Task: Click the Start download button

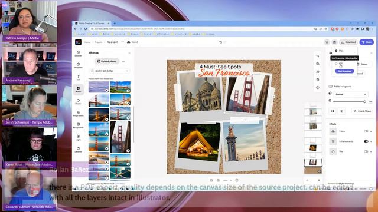Action: coord(344,71)
